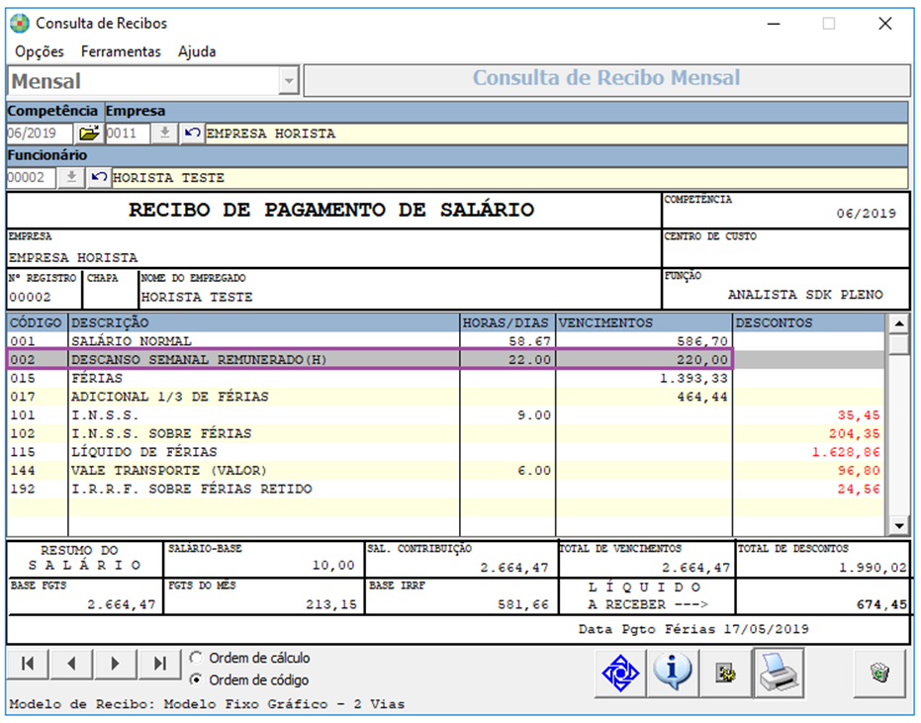Click the FGTS do mês 213,15 value

point(331,604)
